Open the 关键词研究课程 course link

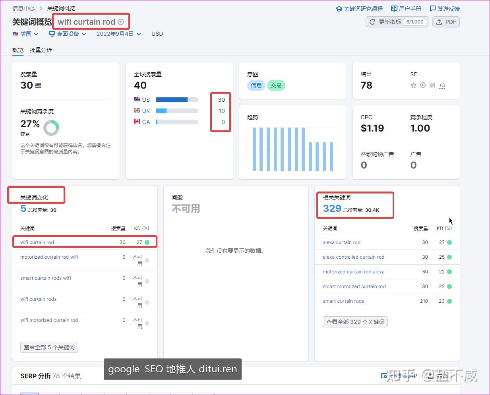point(359,9)
